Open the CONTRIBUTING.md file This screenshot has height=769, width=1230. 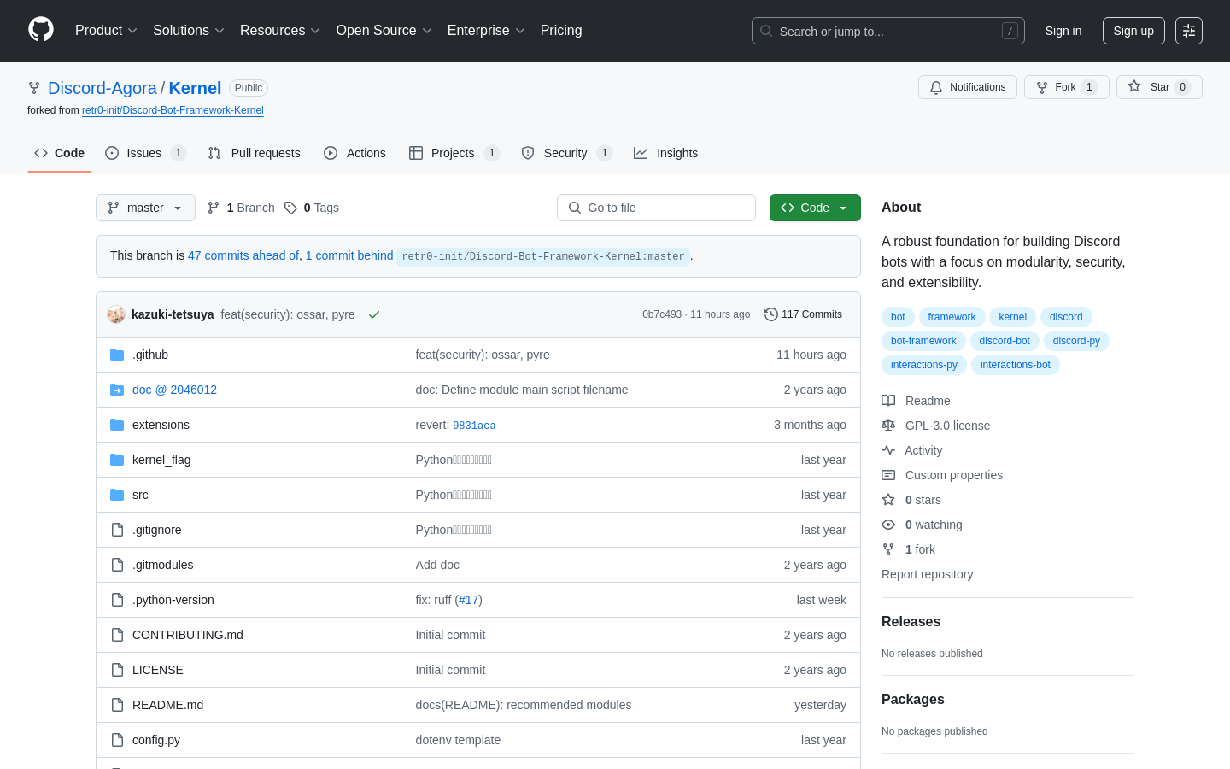click(x=188, y=635)
